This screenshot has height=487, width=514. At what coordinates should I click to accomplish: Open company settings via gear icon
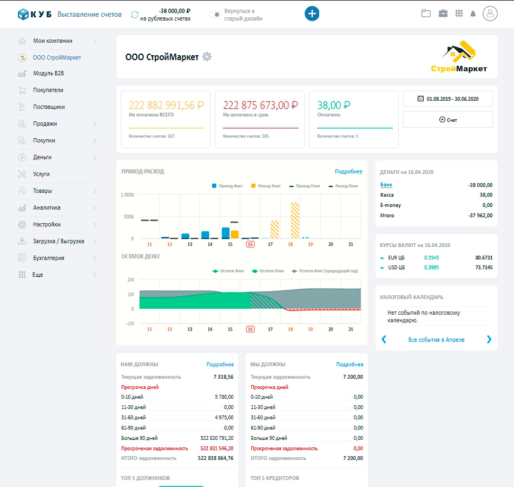[207, 56]
